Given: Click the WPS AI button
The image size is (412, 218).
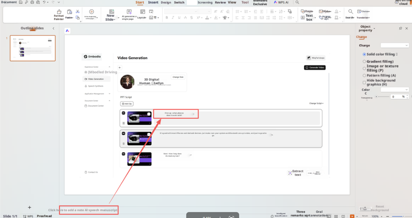Looking at the screenshot, I should [x=281, y=2].
